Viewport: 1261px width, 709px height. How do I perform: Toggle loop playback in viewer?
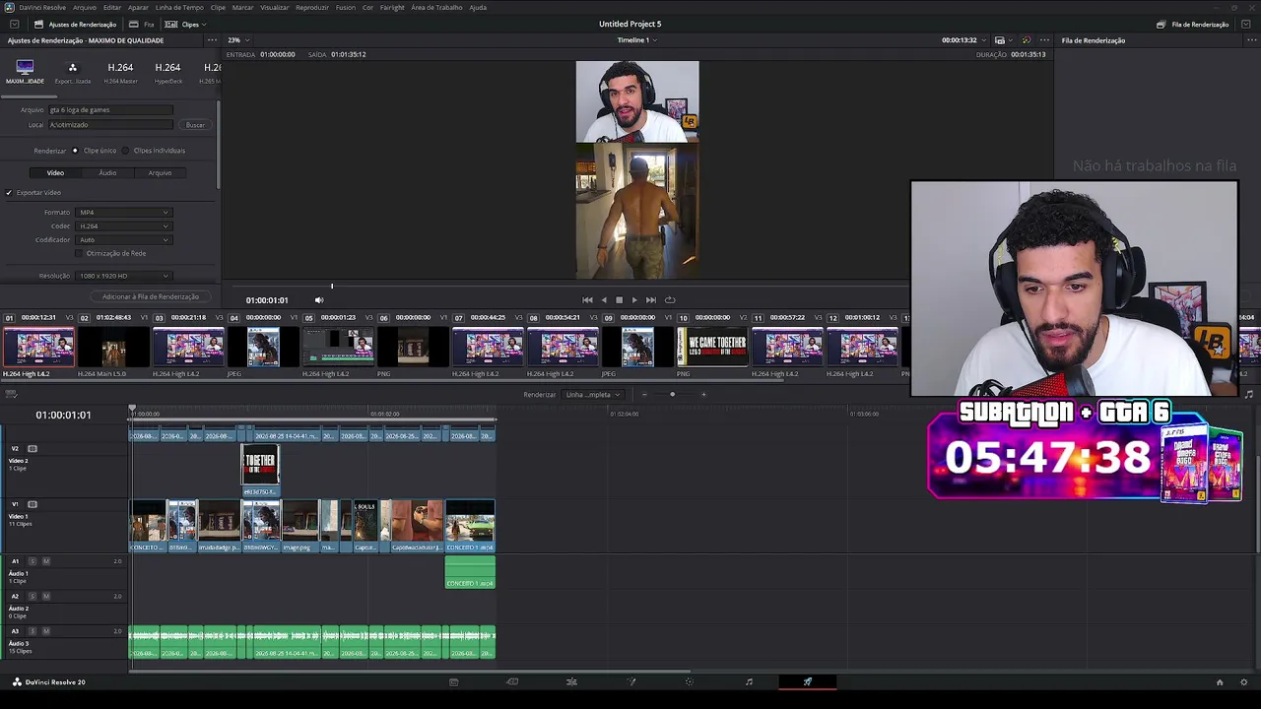pos(670,300)
